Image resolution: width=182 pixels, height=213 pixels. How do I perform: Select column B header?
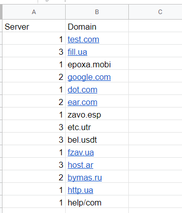[x=97, y=12]
